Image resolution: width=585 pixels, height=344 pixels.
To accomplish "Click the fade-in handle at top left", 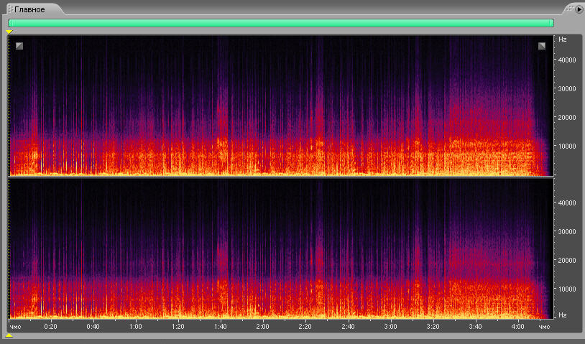I will [19, 46].
